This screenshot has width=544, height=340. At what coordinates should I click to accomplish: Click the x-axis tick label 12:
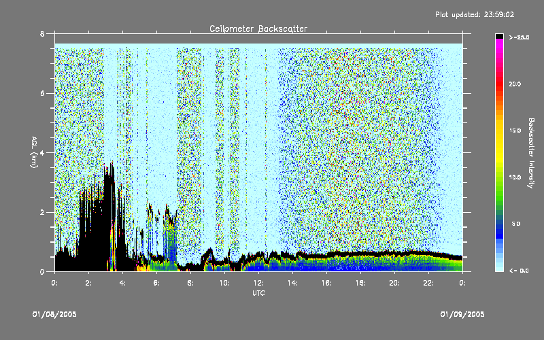(258, 283)
